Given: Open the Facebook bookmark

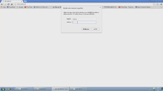Looking at the screenshot, I should [11, 7].
